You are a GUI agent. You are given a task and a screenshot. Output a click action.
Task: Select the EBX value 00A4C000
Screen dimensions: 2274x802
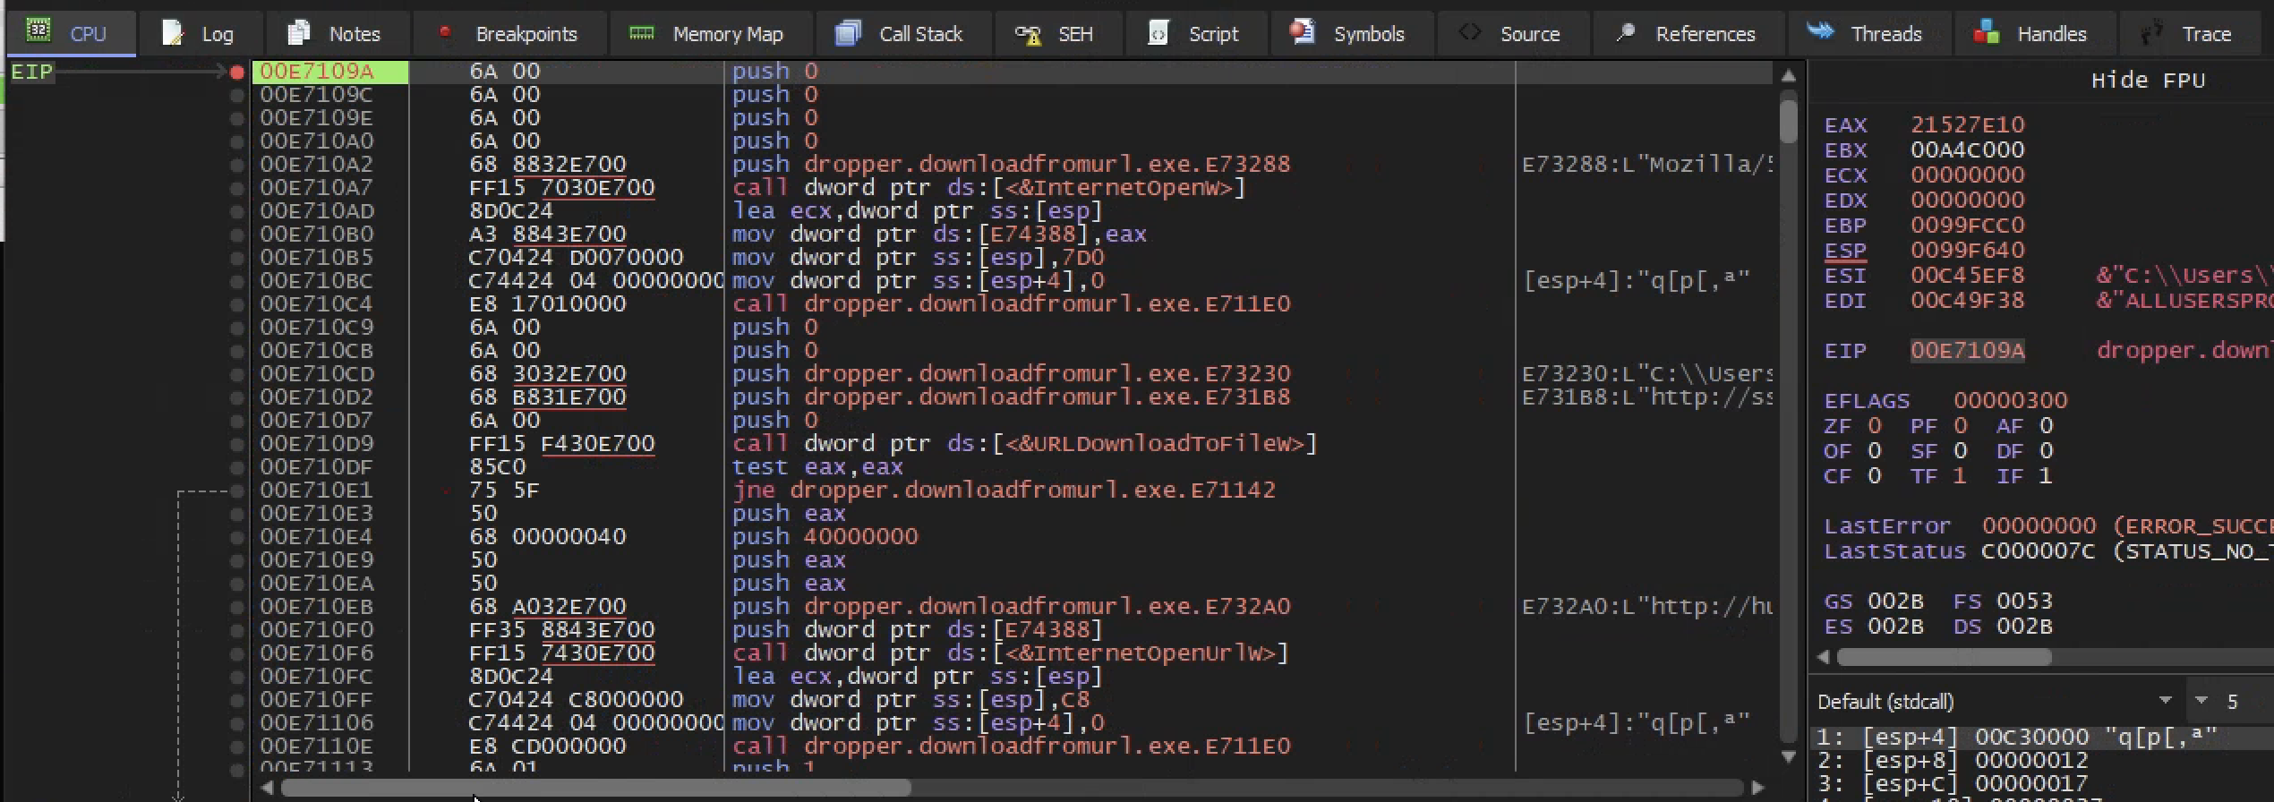(x=1967, y=150)
